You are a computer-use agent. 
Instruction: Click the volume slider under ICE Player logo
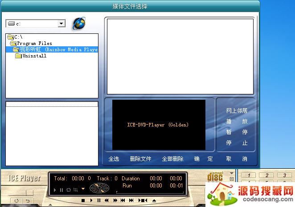(x=20, y=193)
